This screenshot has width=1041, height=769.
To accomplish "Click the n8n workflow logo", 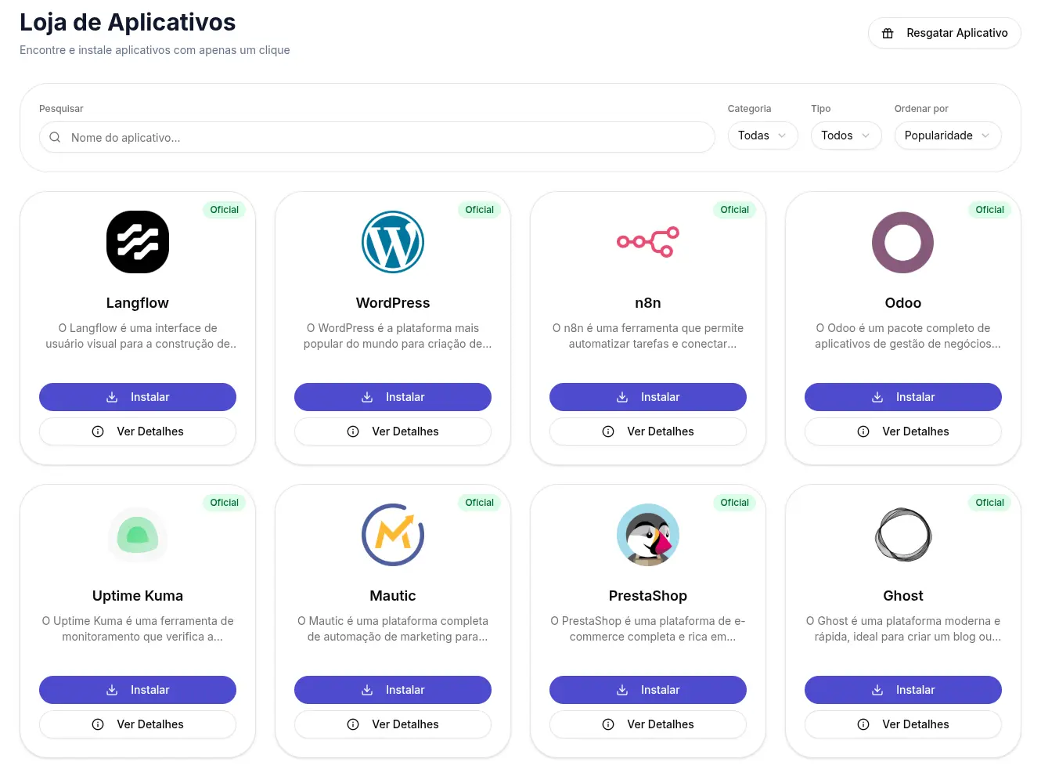I will pyautogui.click(x=648, y=242).
